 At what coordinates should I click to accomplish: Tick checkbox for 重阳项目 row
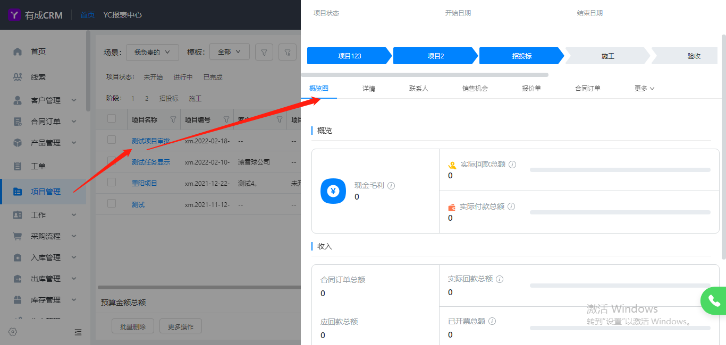pos(112,182)
